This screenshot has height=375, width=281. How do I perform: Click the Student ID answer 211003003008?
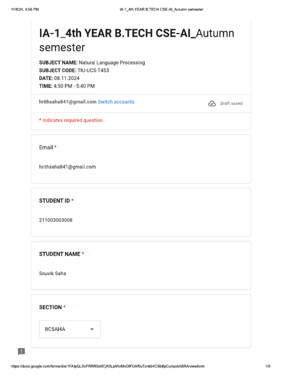coord(56,220)
